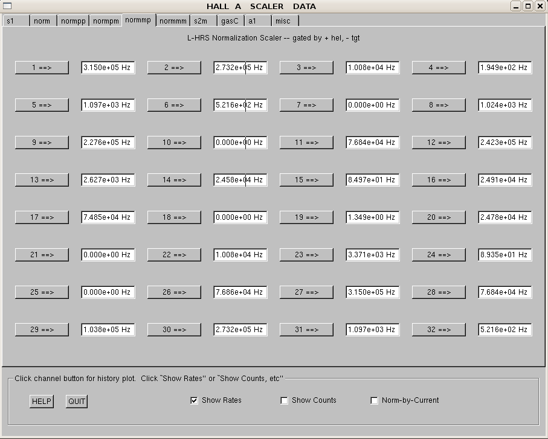The image size is (548, 439).
Task: Show history plot for channel 19
Action: pyautogui.click(x=306, y=217)
